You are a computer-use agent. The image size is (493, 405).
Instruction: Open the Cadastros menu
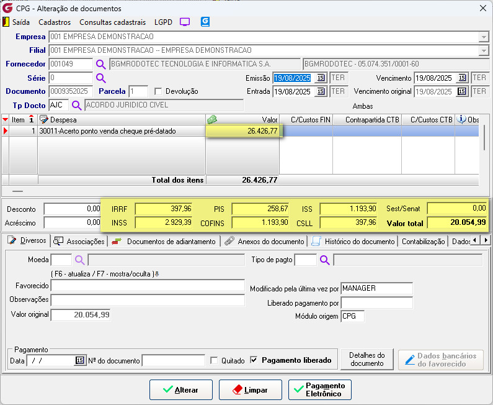[55, 22]
